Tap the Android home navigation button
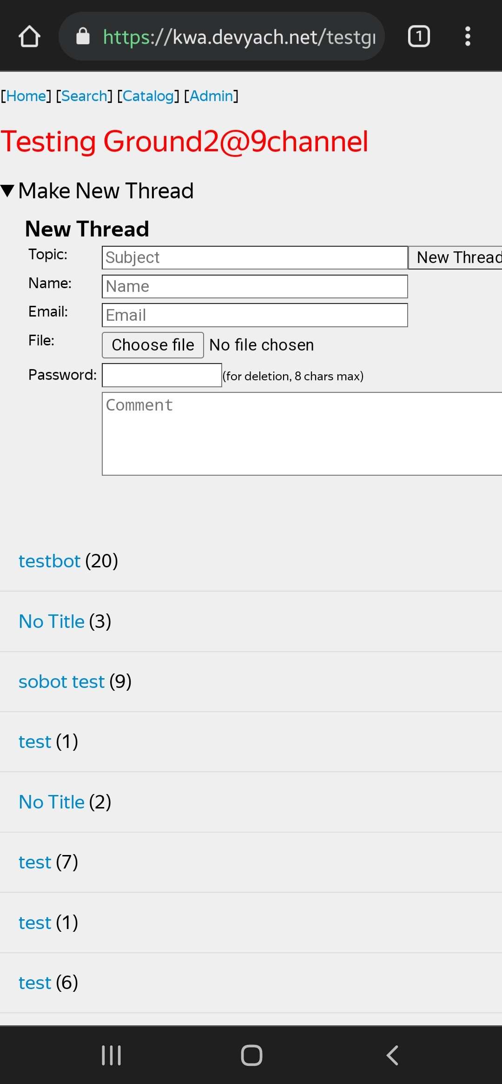The height and width of the screenshot is (1084, 502). (251, 1055)
